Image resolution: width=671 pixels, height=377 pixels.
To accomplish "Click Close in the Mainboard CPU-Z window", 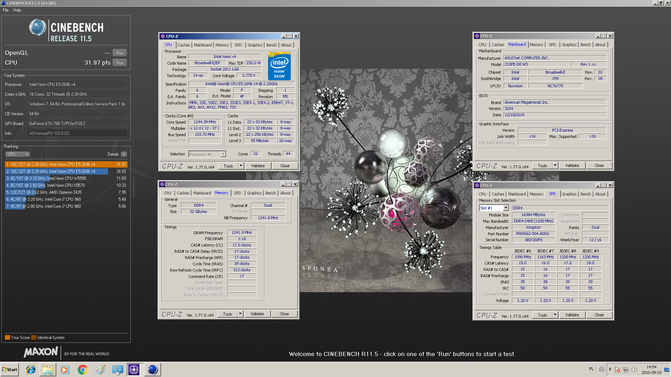I will click(599, 165).
